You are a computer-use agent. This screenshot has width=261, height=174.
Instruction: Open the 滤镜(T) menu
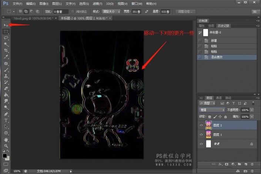point(97,3)
